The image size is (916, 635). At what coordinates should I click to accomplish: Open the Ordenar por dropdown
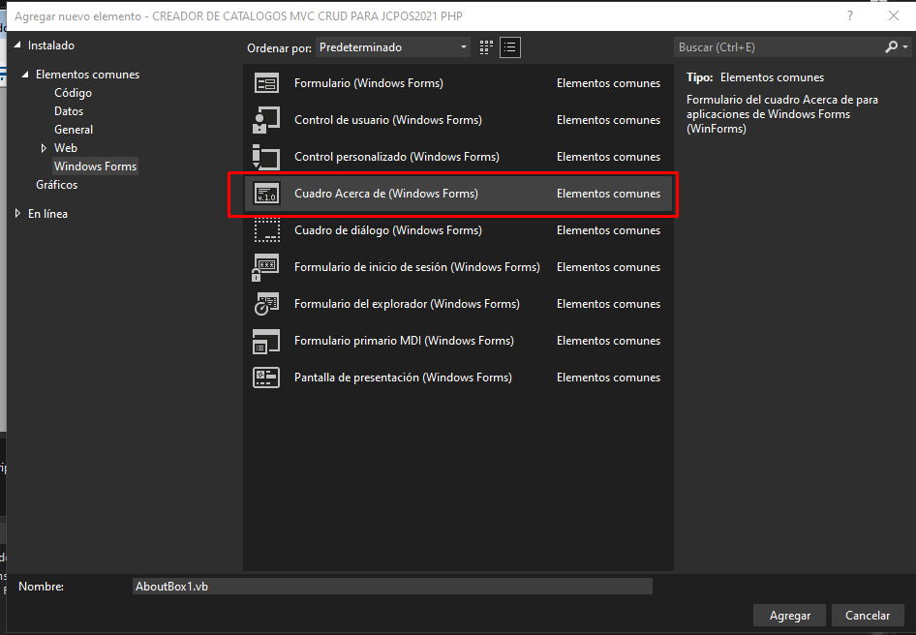pos(393,47)
